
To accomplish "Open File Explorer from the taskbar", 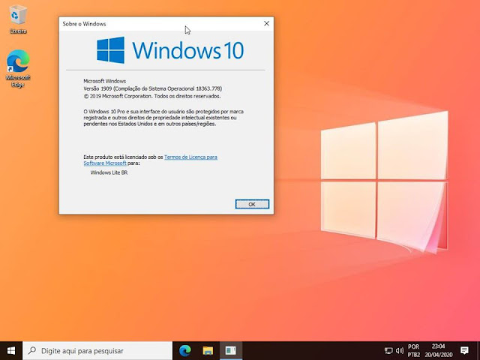I will point(208,351).
